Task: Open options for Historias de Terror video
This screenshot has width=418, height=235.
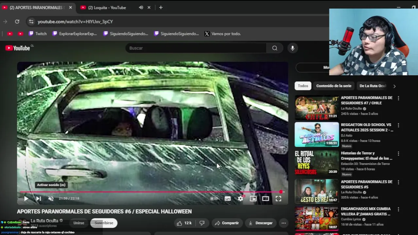Action: pyautogui.click(x=398, y=153)
